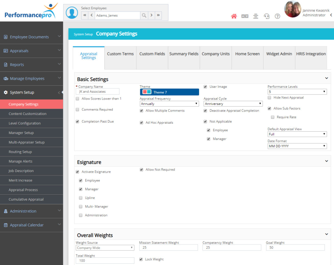Screen dimensions: 334x265
Task: Check the Upline esignature box
Action: coord(81,198)
